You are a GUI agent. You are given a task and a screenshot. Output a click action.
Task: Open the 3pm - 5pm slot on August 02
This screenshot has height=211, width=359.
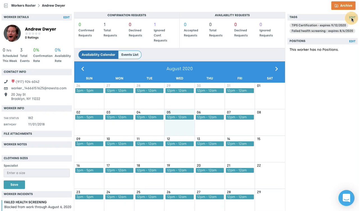pos(89,117)
